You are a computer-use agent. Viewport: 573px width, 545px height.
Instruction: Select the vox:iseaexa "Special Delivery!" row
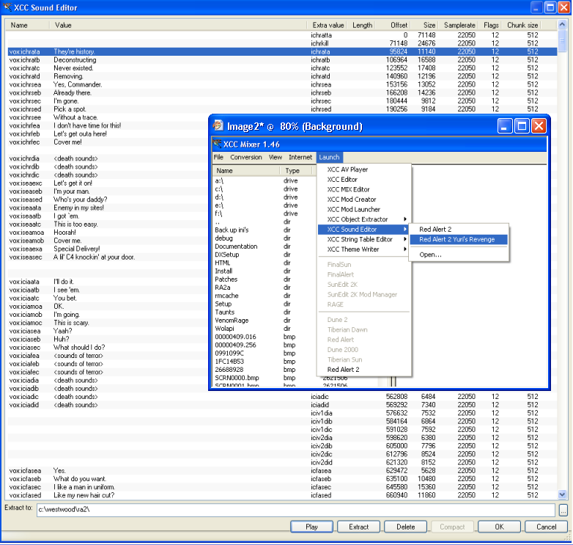pos(108,249)
